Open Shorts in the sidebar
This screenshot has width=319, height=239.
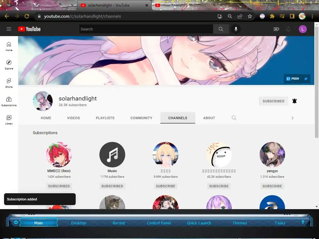(x=9, y=83)
